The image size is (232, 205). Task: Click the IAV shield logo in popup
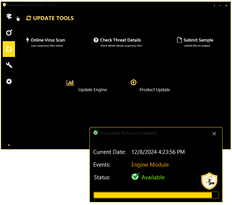tap(209, 181)
